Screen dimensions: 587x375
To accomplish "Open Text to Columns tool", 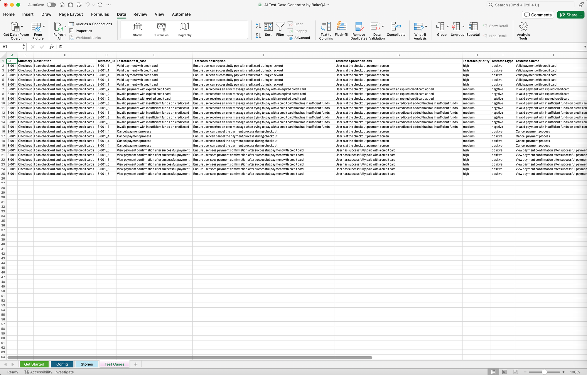I will (326, 27).
